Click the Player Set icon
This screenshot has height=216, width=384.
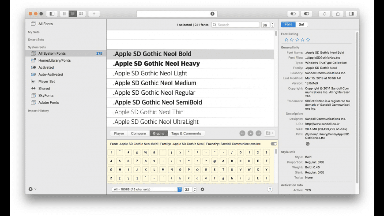coord(33,82)
